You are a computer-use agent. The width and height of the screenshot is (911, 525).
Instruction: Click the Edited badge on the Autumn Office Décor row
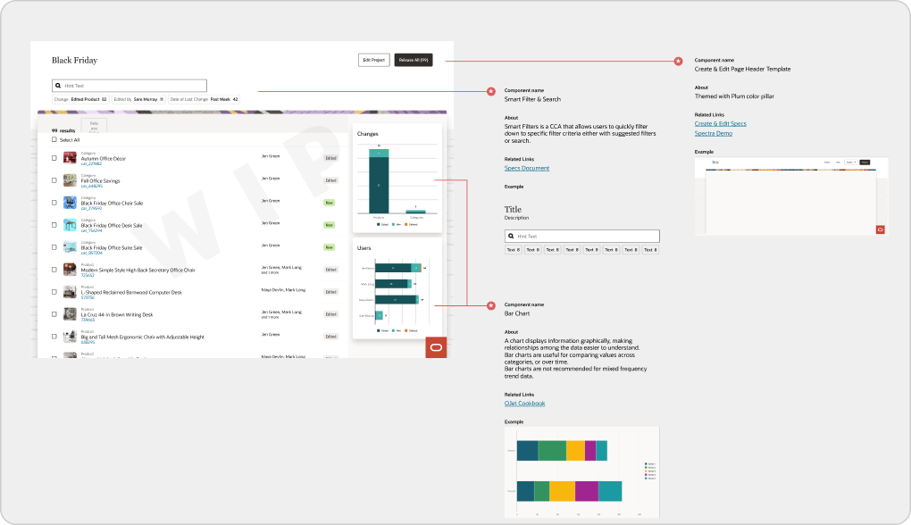330,158
